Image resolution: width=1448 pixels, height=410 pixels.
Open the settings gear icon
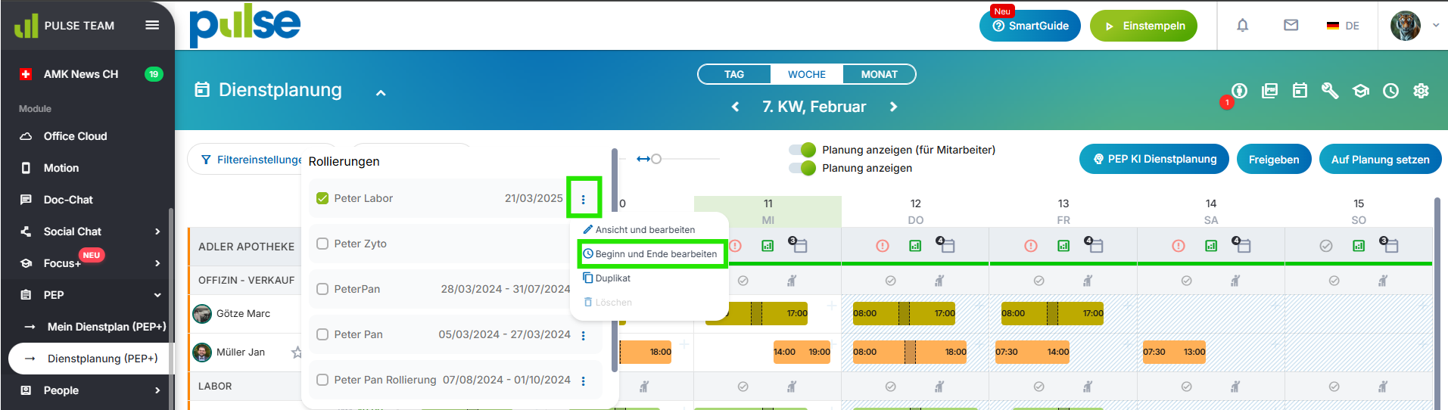tap(1422, 91)
